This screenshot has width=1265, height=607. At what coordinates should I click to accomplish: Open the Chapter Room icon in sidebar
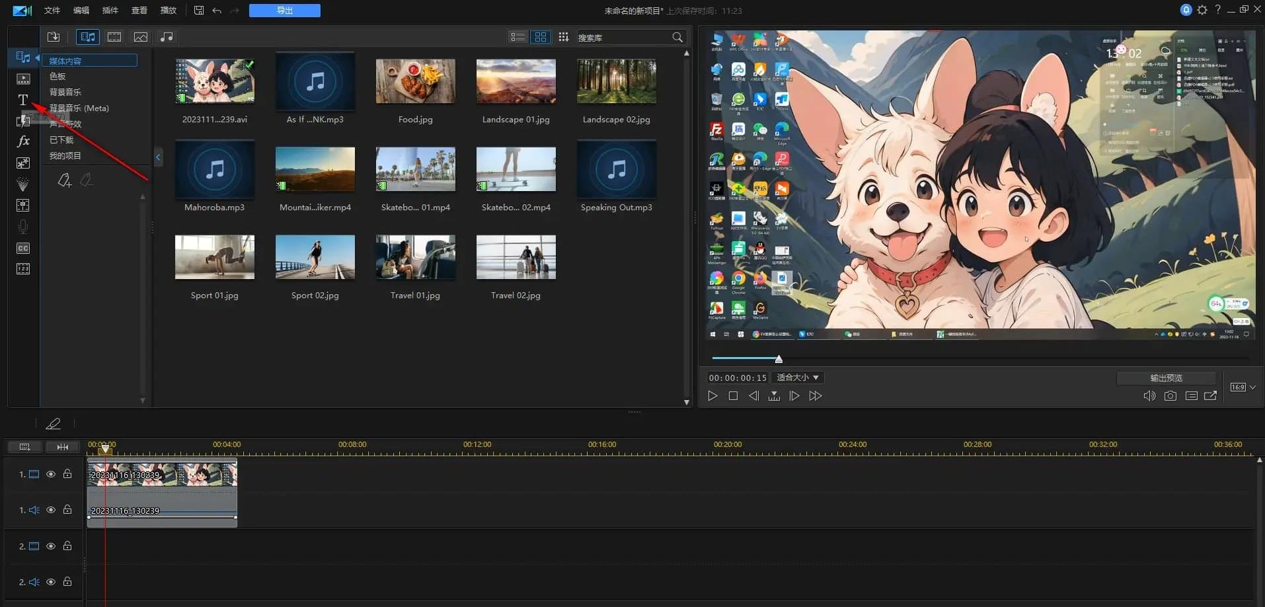pos(23,268)
